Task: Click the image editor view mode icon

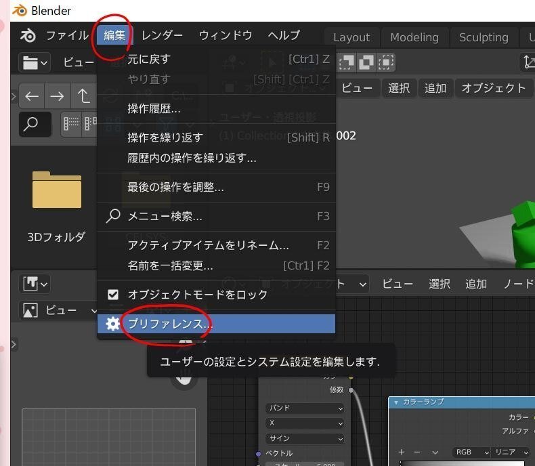Action: coord(30,310)
